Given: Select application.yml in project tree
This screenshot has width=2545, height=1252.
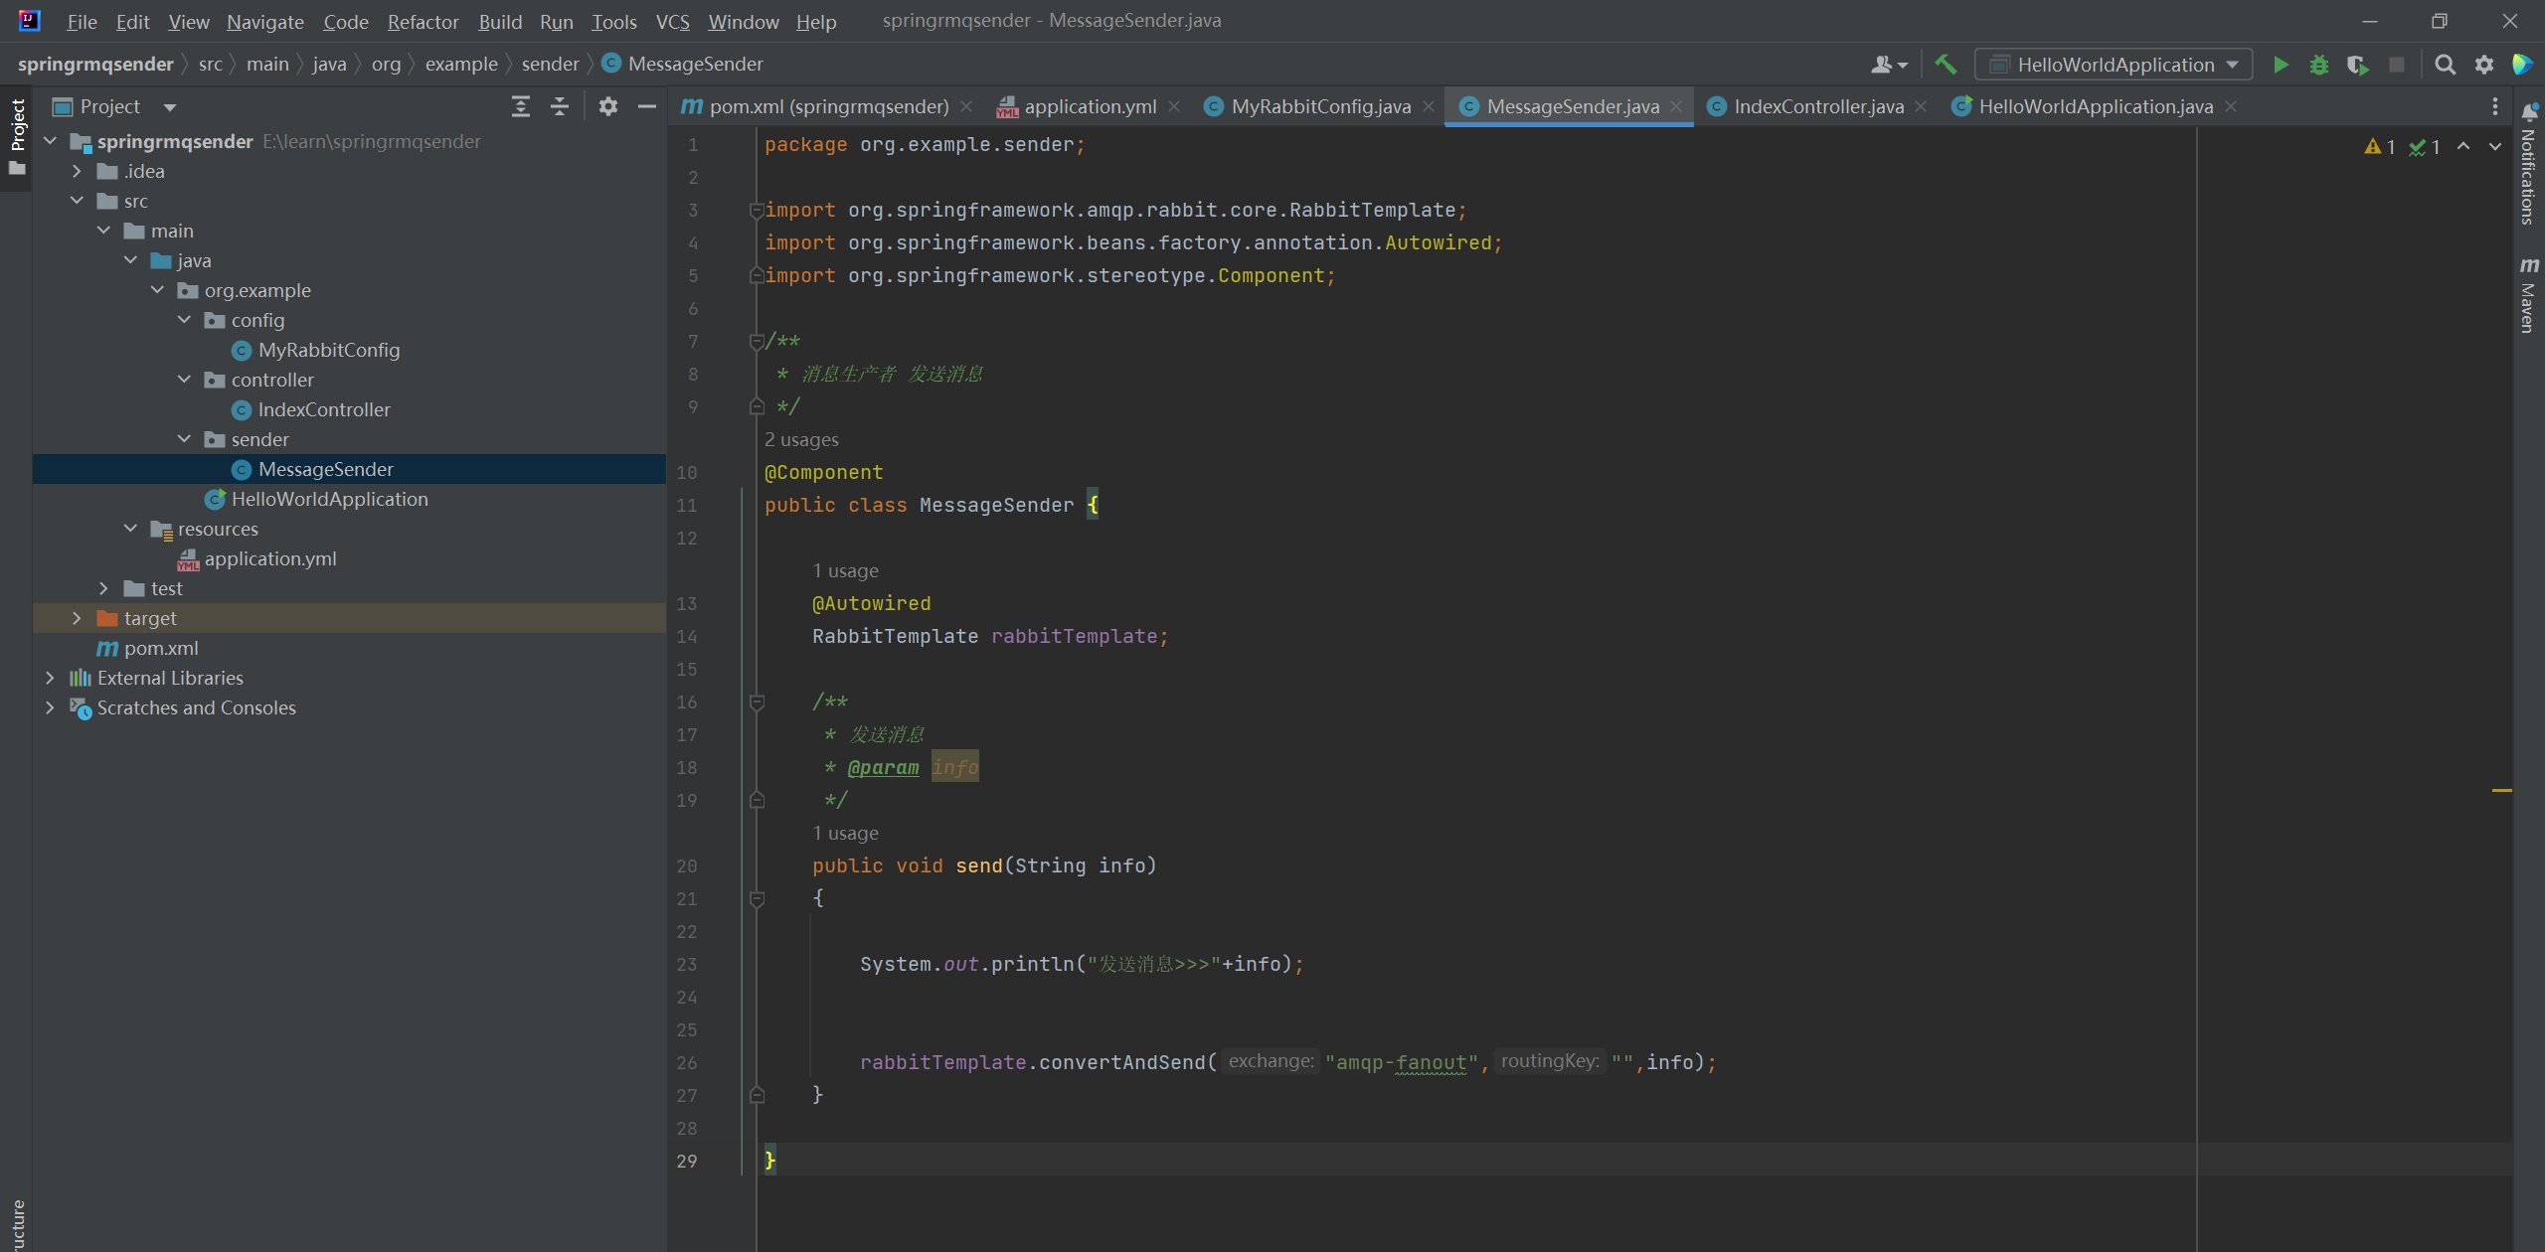Looking at the screenshot, I should point(269,558).
